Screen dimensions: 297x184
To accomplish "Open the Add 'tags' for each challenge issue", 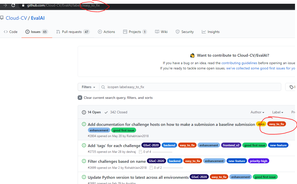I will point(114,146).
